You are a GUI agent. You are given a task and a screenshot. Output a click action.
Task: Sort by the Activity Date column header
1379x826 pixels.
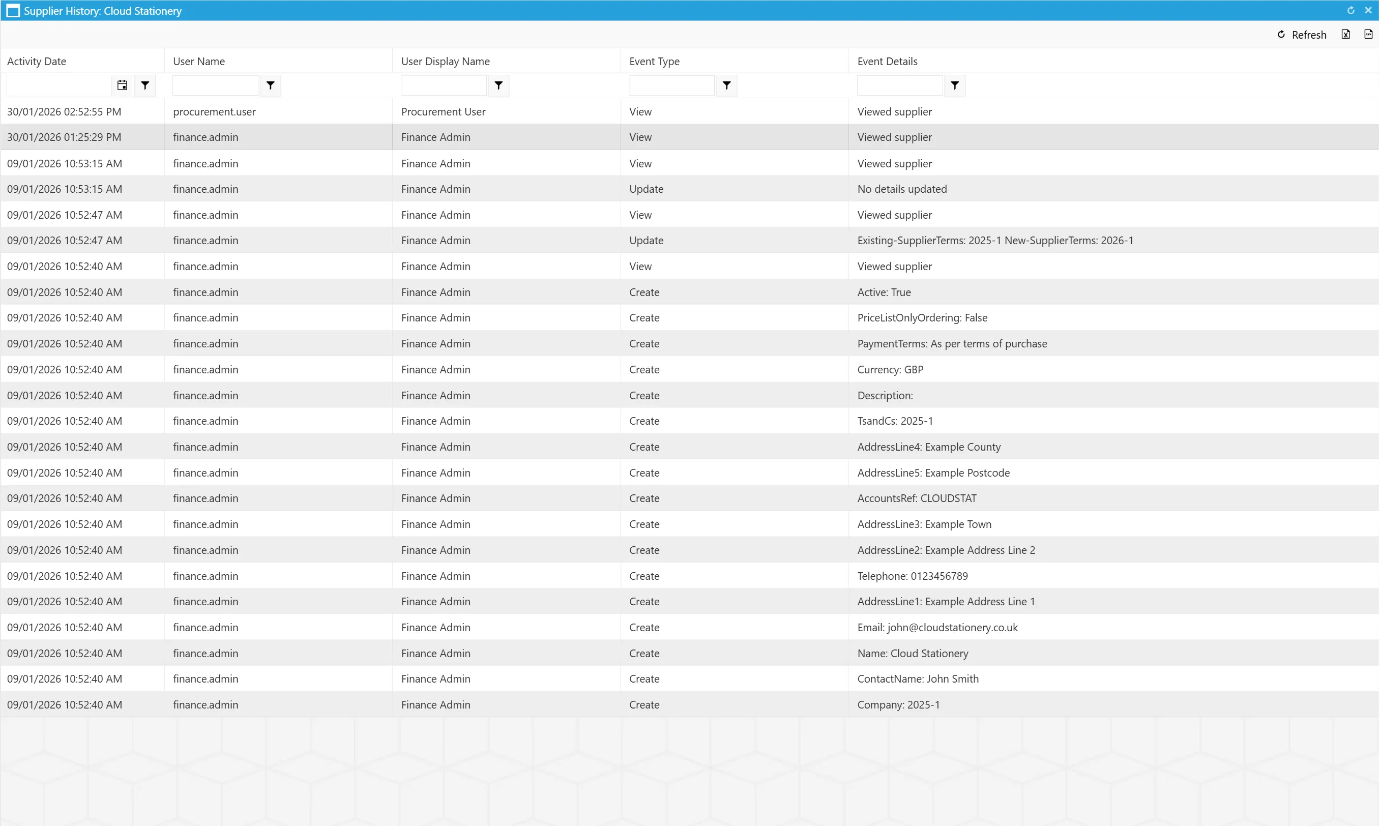(x=82, y=61)
